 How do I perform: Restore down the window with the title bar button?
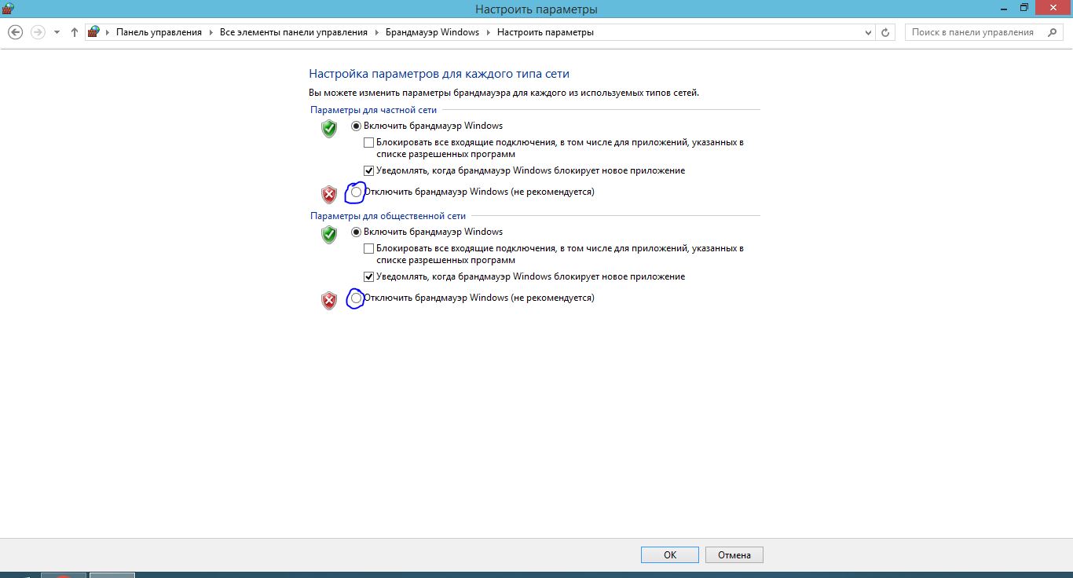pos(1024,7)
